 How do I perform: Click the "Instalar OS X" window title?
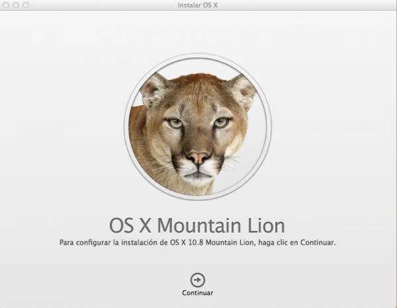tap(197, 5)
